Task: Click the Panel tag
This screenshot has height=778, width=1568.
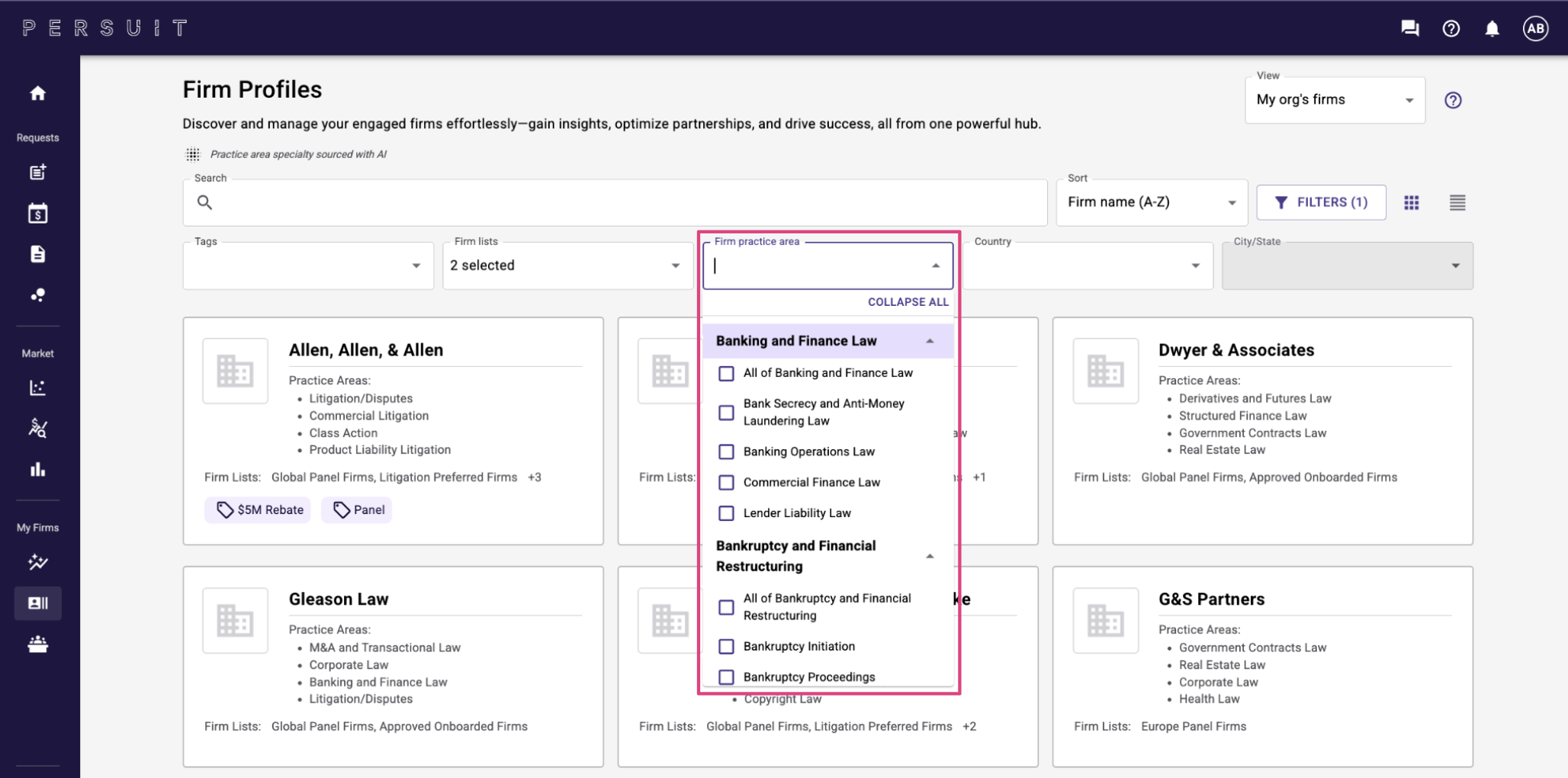Action: pos(357,510)
